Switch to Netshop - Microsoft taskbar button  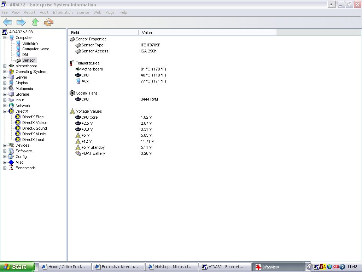171,267
